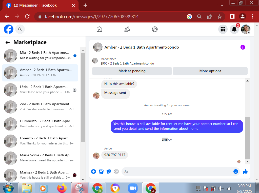Screen dimensions: 259x193
Task: Open the emoji picker smiley icon
Action: pos(235,171)
